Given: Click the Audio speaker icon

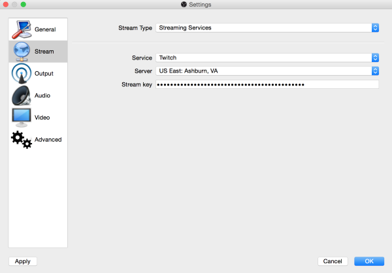Looking at the screenshot, I should [x=22, y=96].
